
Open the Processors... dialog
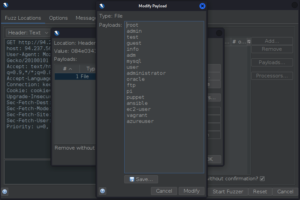pos(272,76)
